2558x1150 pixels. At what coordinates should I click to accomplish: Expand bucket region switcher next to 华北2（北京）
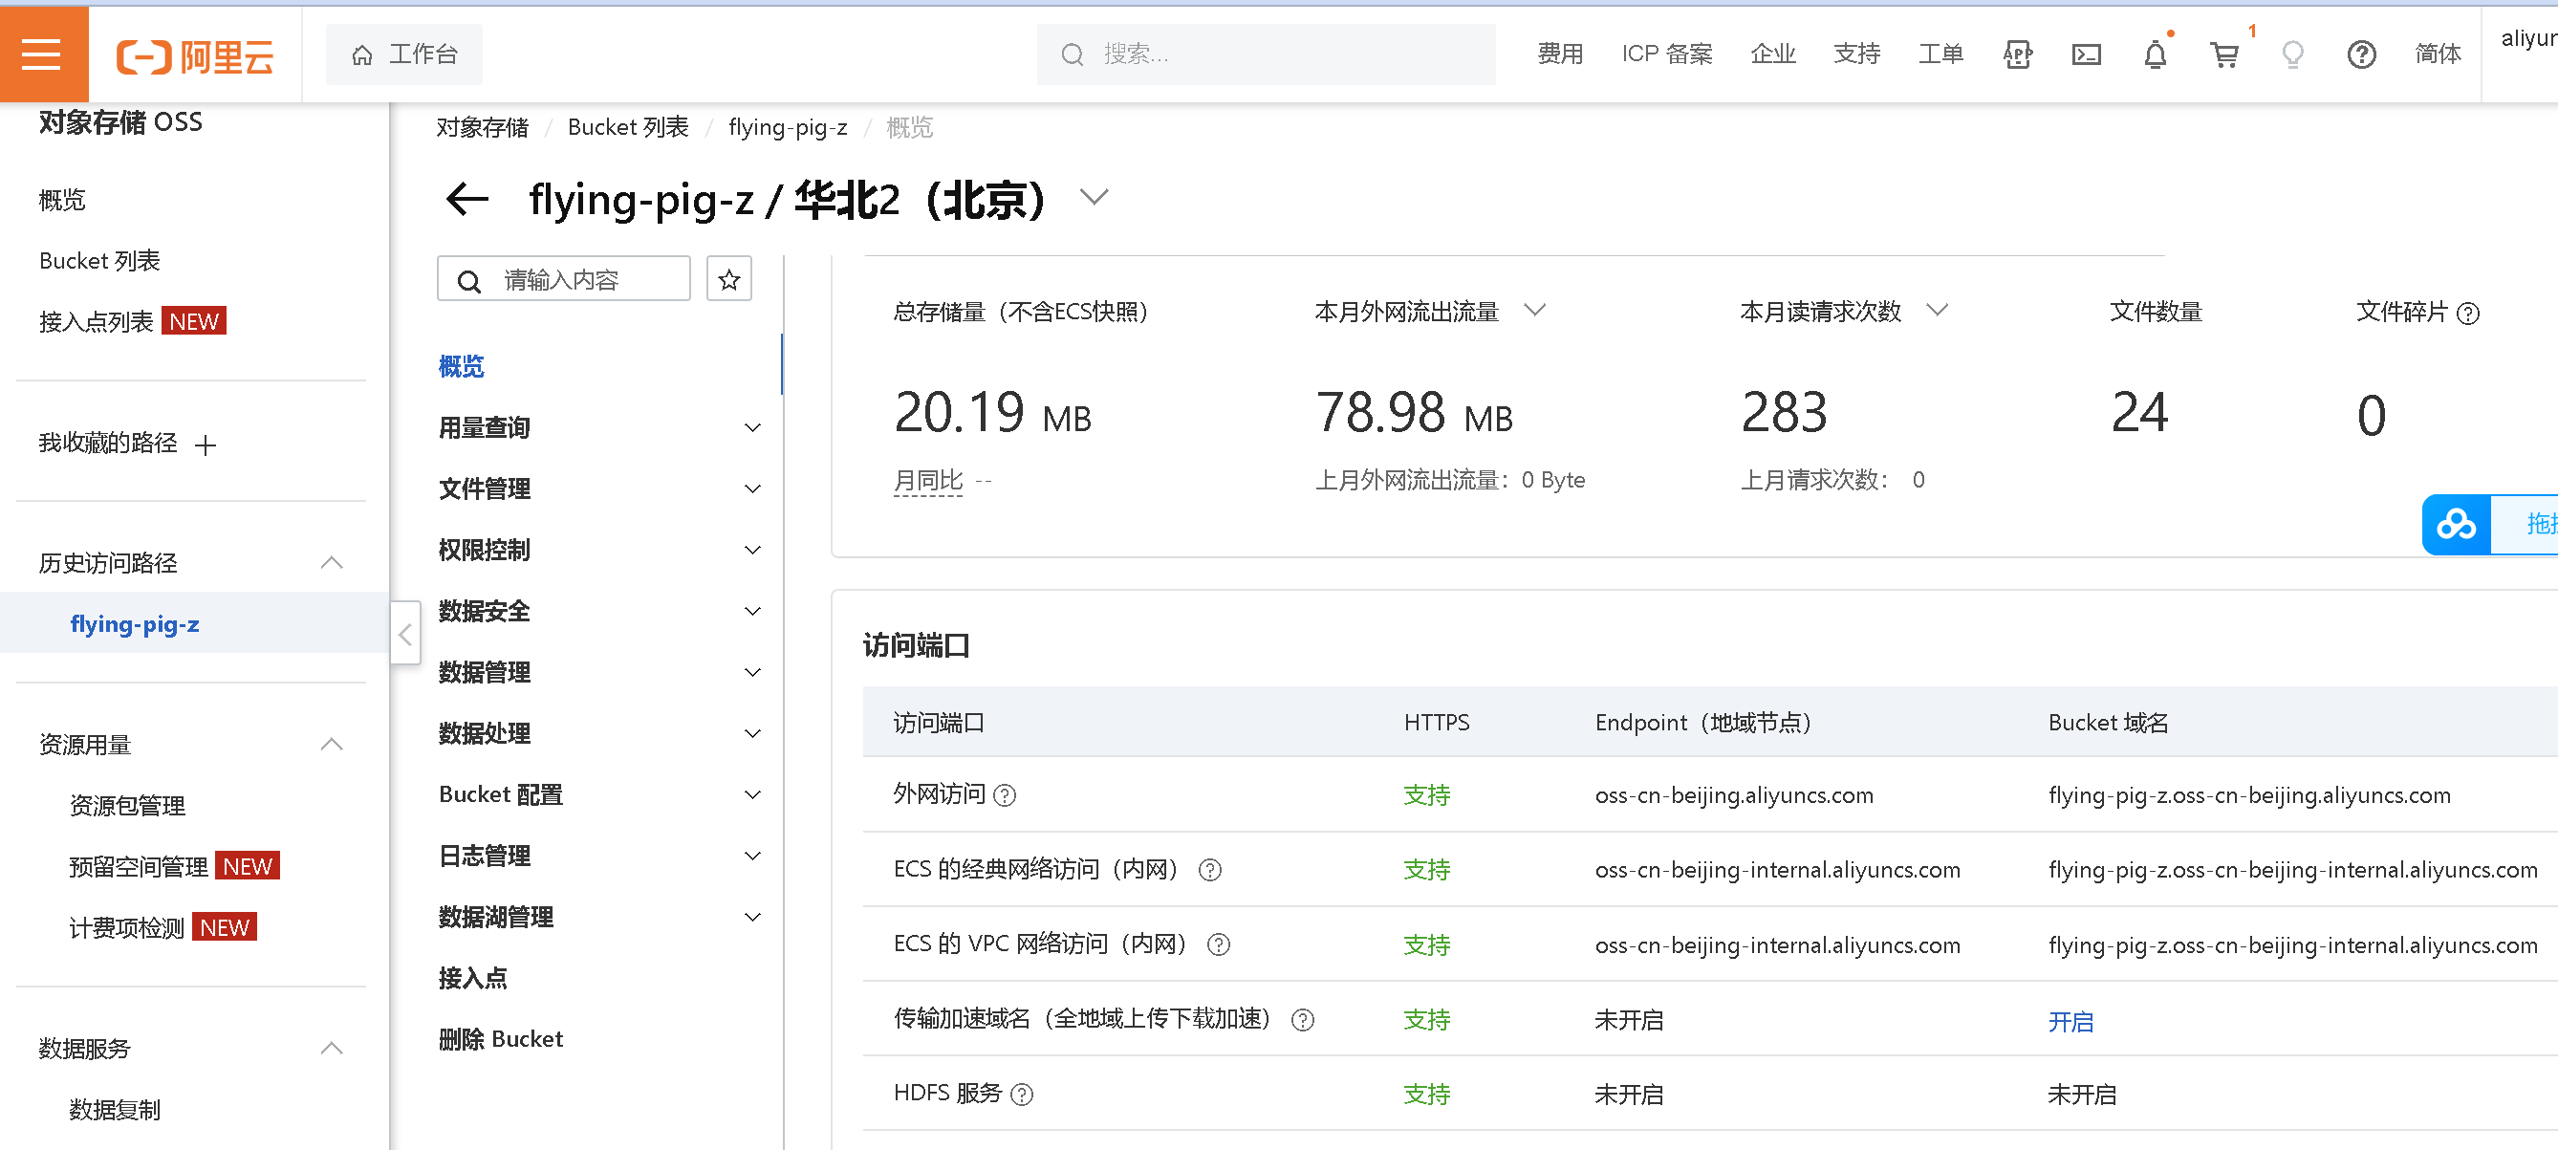[1094, 197]
